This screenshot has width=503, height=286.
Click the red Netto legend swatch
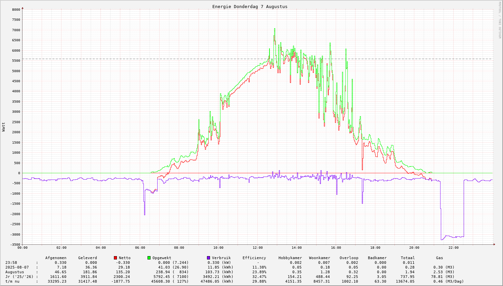click(x=115, y=258)
